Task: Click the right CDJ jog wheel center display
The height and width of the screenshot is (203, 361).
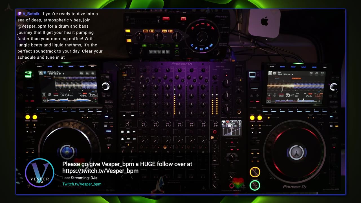Action: click(x=296, y=152)
